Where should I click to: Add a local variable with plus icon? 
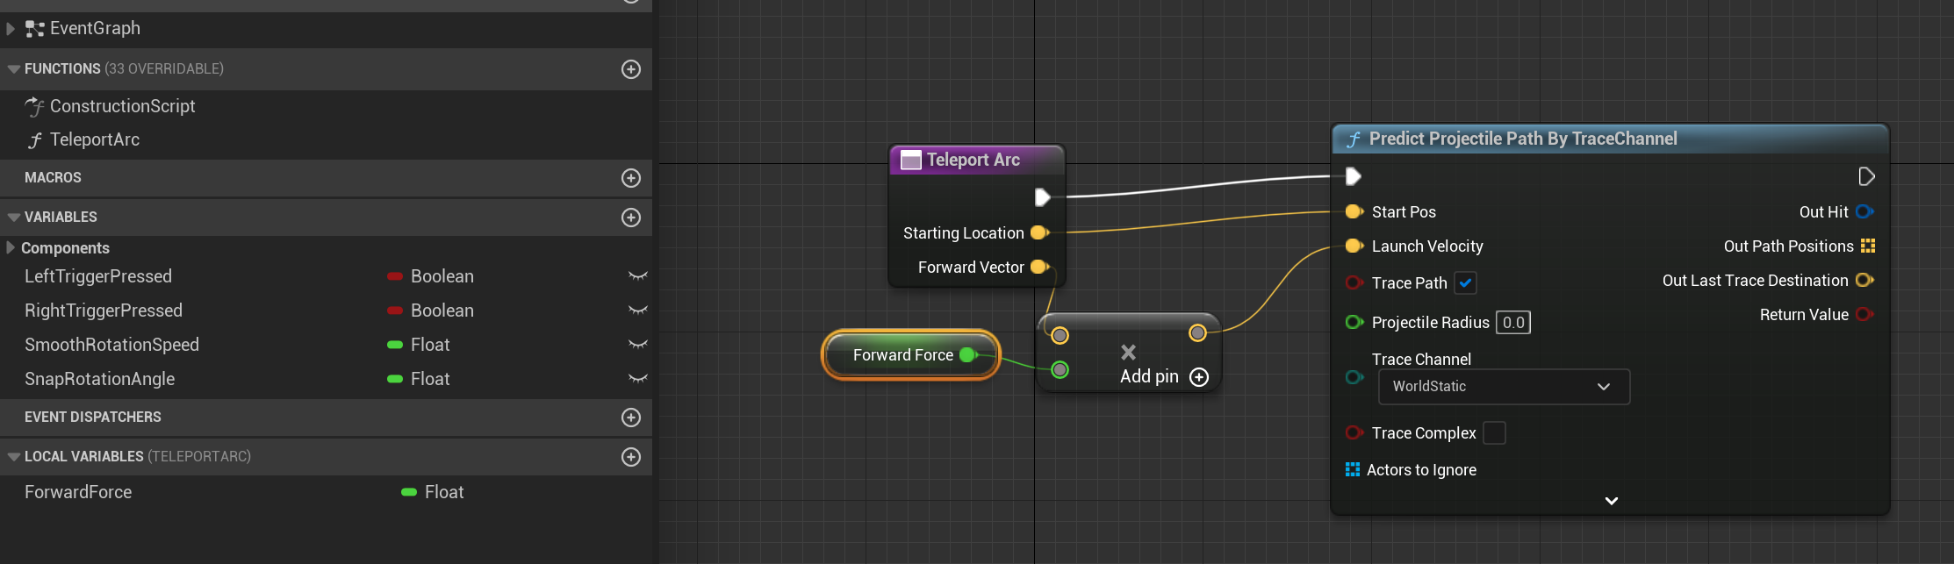click(x=630, y=457)
